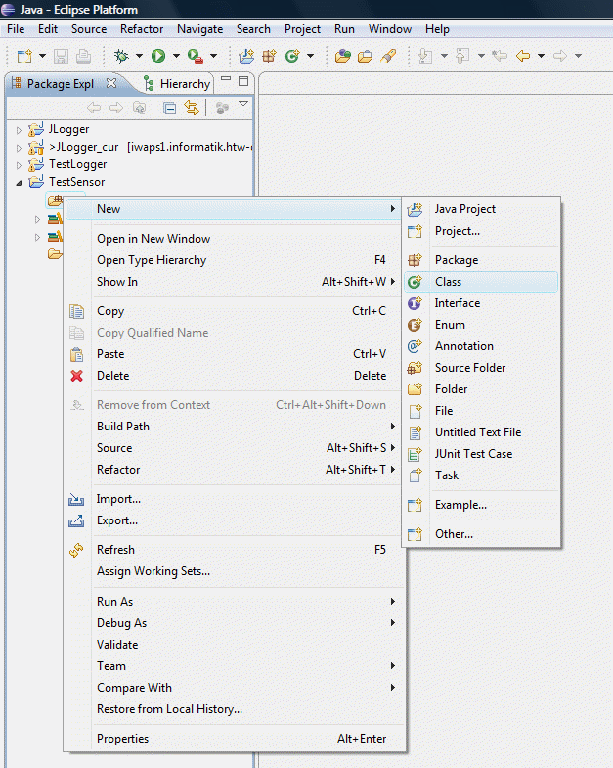Select Interface in New submenu

coord(481,303)
